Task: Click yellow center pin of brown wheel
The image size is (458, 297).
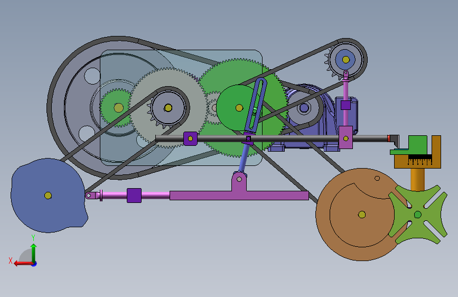Action: pyautogui.click(x=362, y=215)
